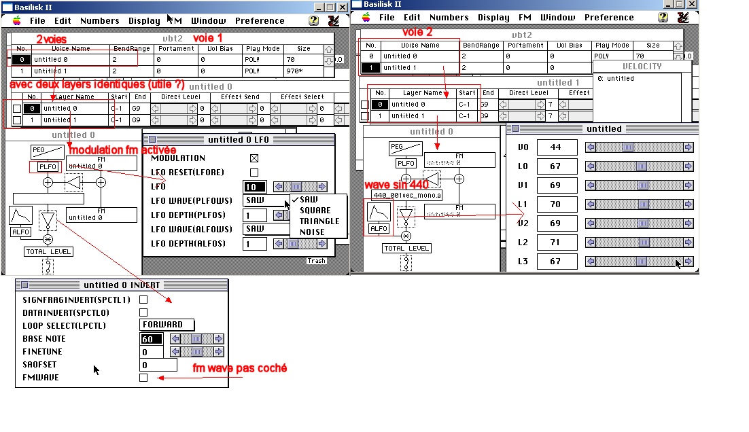Click the BASE NOTE field showing 60

click(x=152, y=339)
